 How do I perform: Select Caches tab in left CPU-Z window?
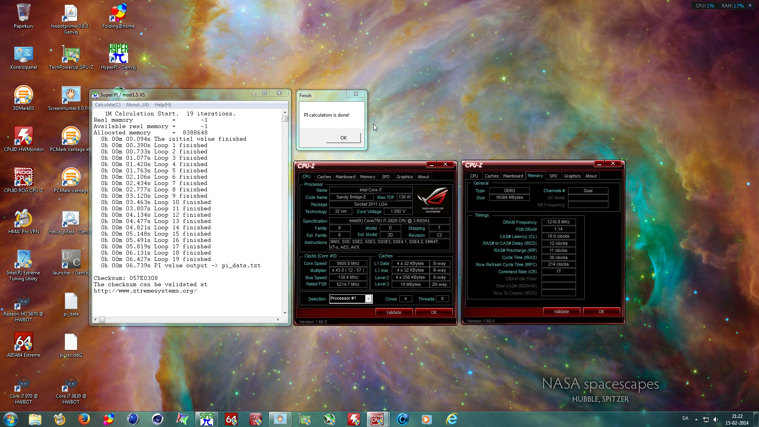(324, 177)
